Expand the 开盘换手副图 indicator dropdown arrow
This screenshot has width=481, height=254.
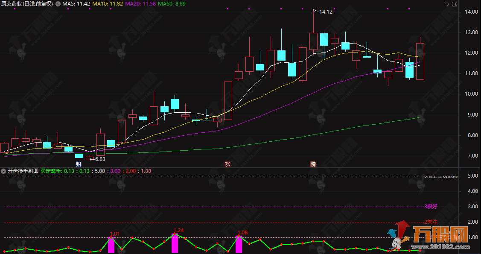[x=4, y=171]
